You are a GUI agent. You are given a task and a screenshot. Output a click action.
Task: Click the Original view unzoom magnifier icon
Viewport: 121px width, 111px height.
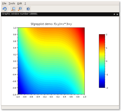tap(20, 9)
